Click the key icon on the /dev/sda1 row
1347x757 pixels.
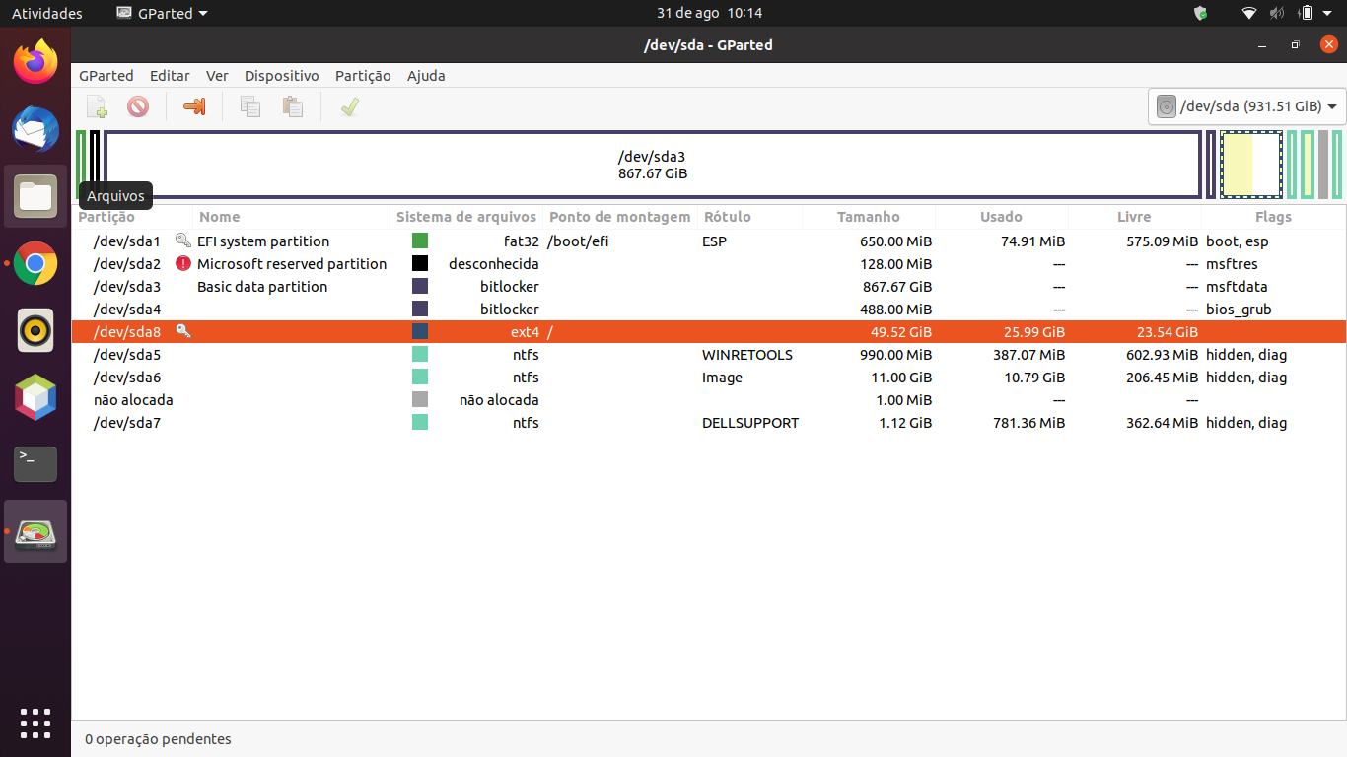182,241
